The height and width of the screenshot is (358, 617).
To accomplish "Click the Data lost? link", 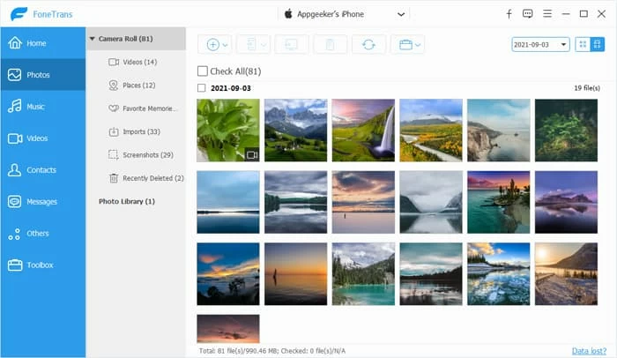I will coord(590,351).
